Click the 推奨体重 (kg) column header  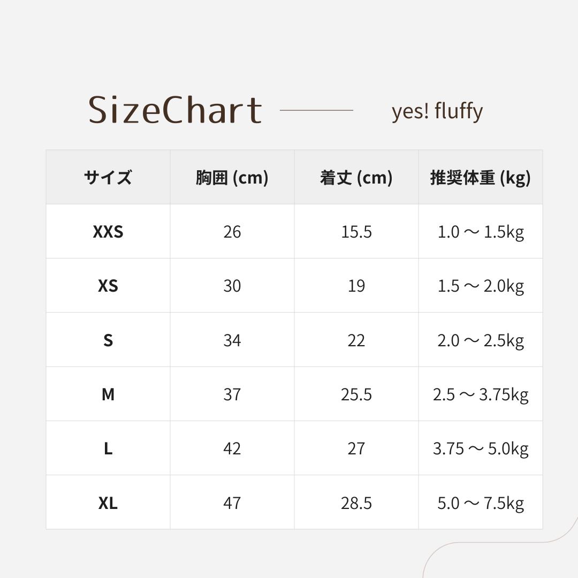click(480, 177)
